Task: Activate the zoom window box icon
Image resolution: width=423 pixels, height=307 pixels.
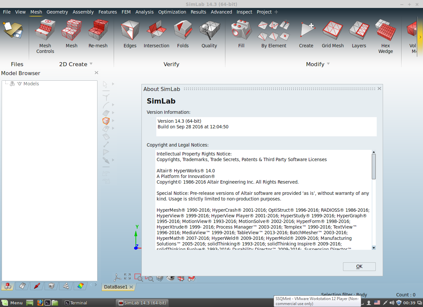Action: 138,278
